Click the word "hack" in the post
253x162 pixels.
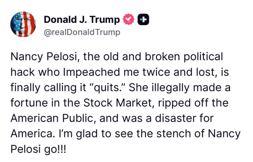pos(23,72)
